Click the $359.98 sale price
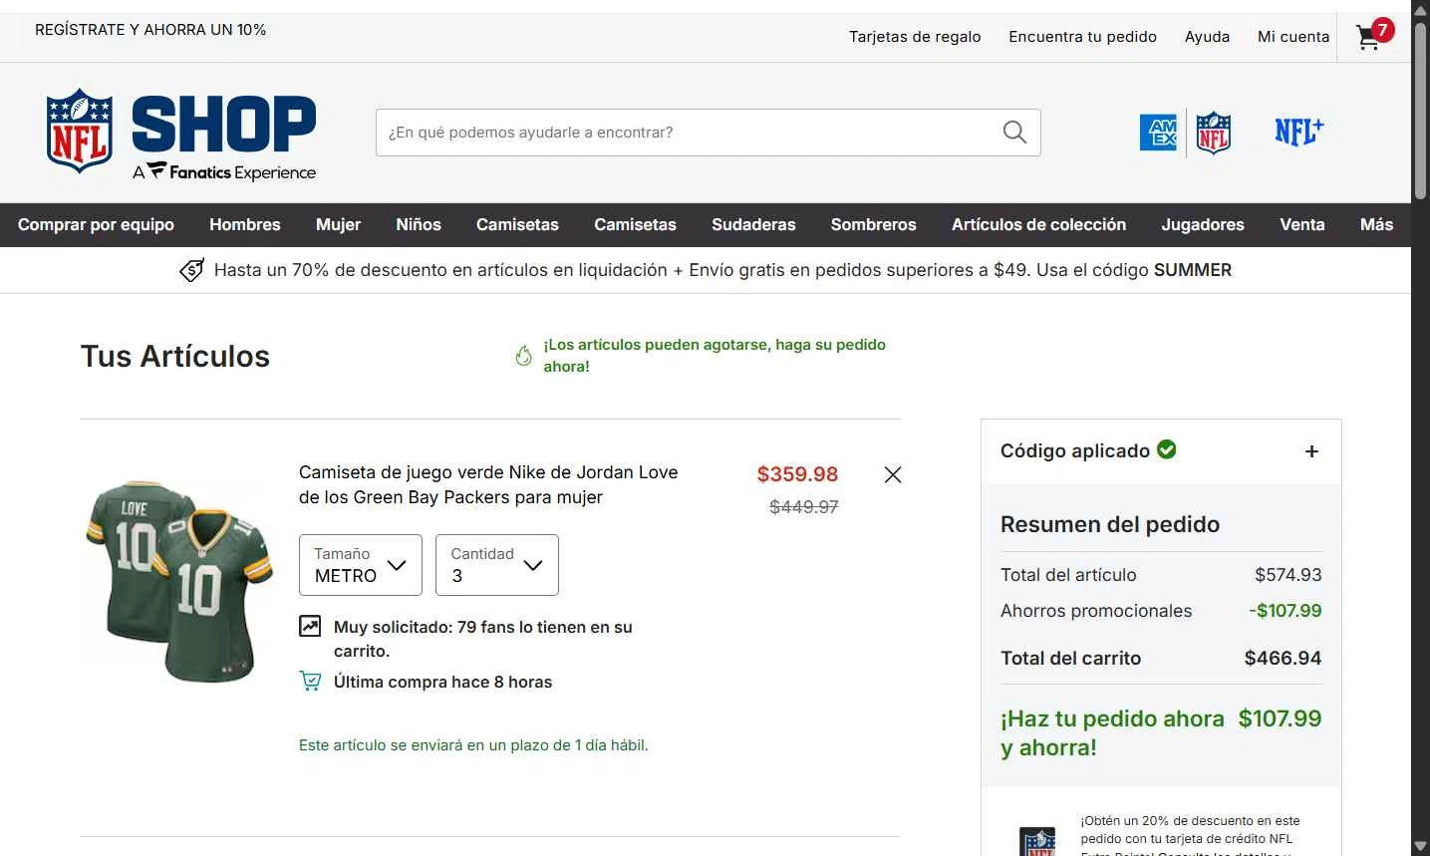The width and height of the screenshot is (1430, 856). click(797, 474)
